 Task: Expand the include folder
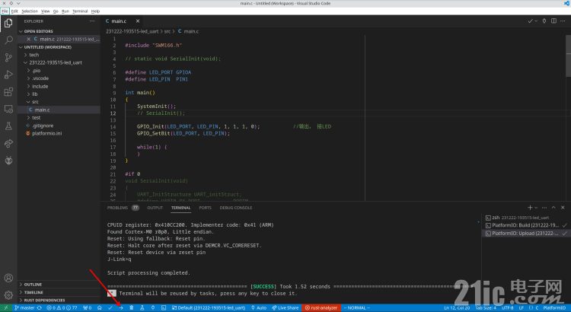pos(40,86)
